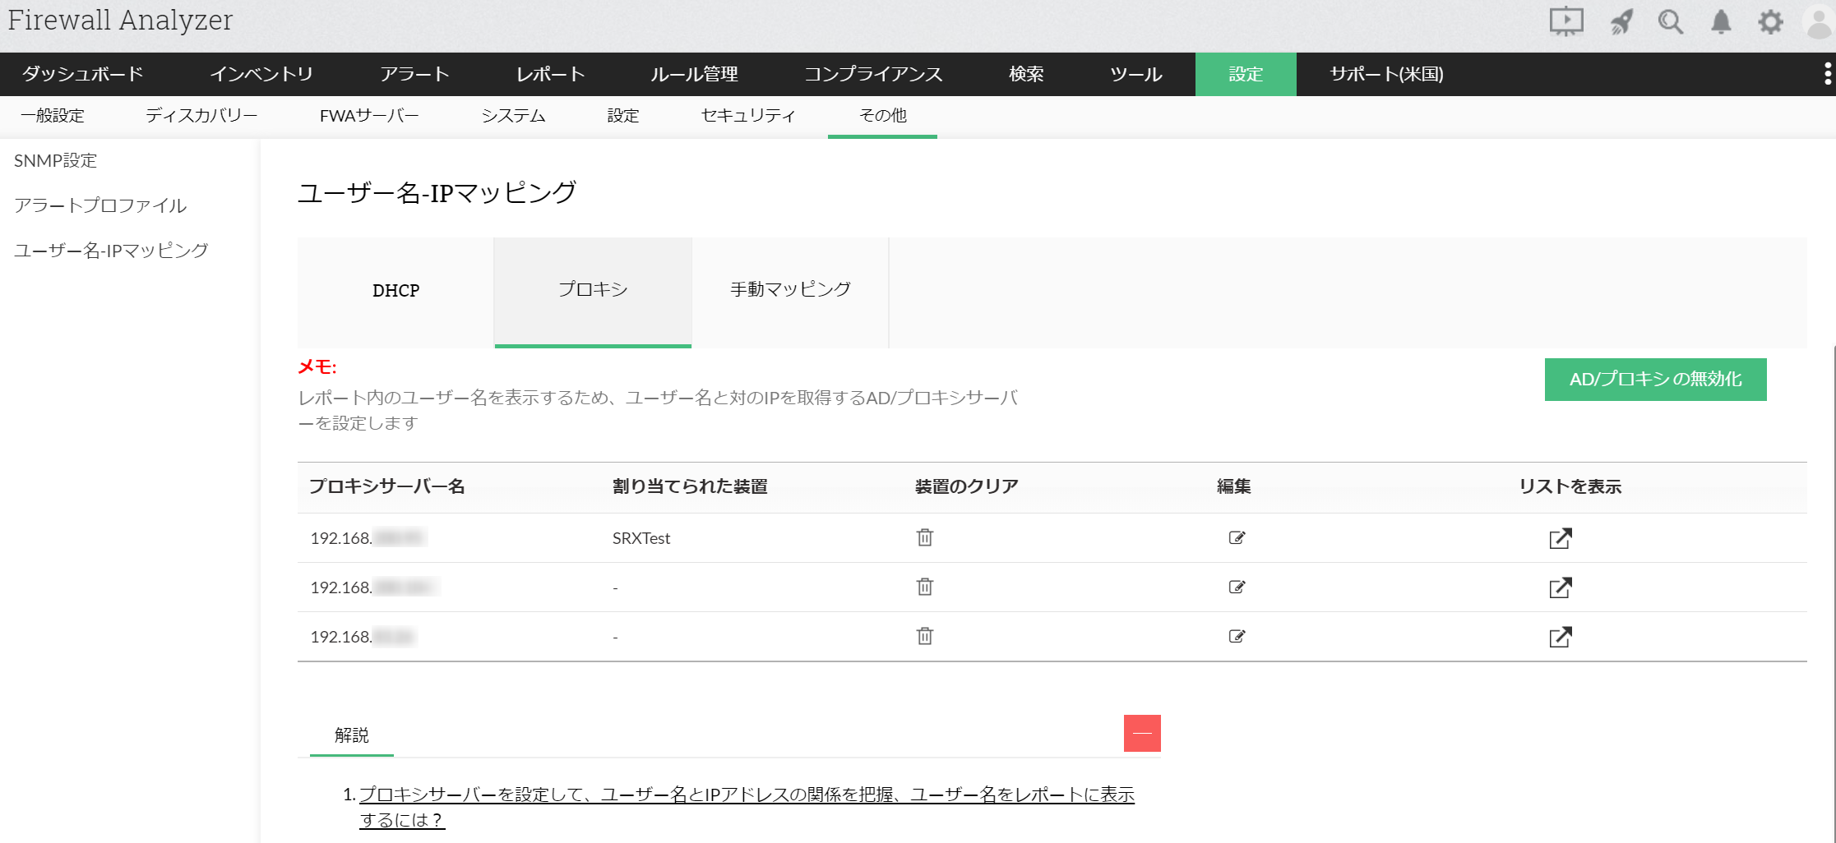Edit the SRXTest proxy server entry
The height and width of the screenshot is (843, 1836).
coord(1237,537)
